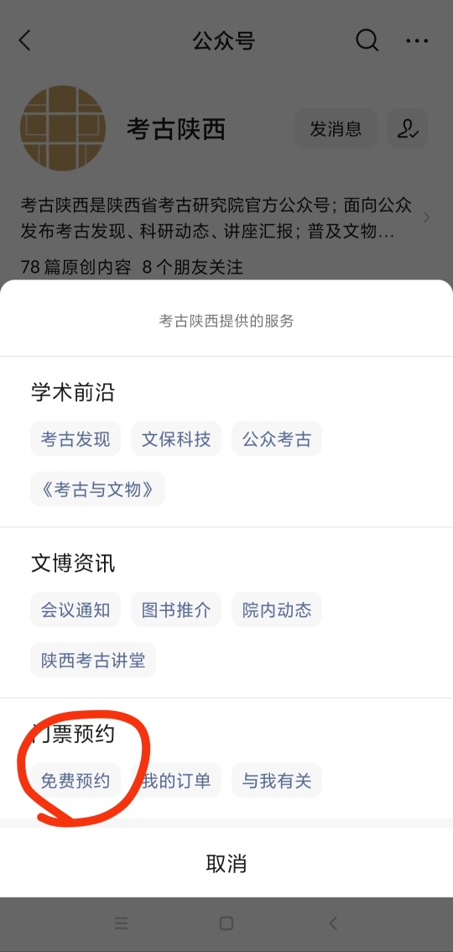The height and width of the screenshot is (952, 453).
Task: Choose 图书推介 option
Action: click(x=176, y=609)
